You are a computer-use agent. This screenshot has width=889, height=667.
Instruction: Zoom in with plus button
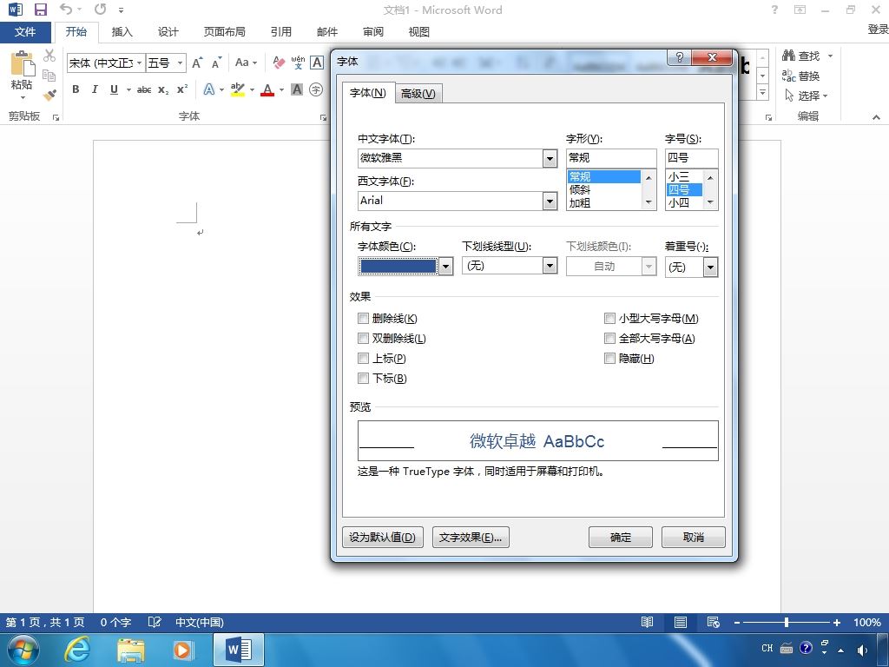tap(836, 622)
